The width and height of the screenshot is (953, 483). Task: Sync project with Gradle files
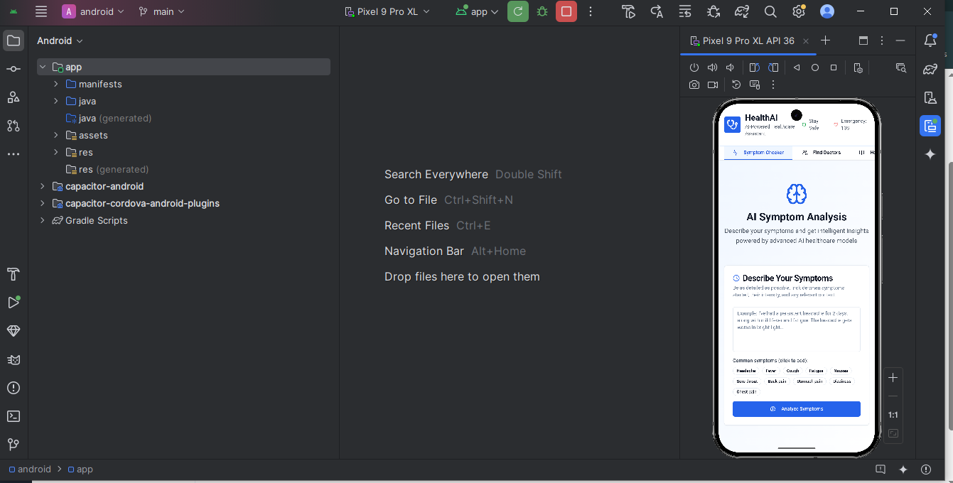pos(742,11)
